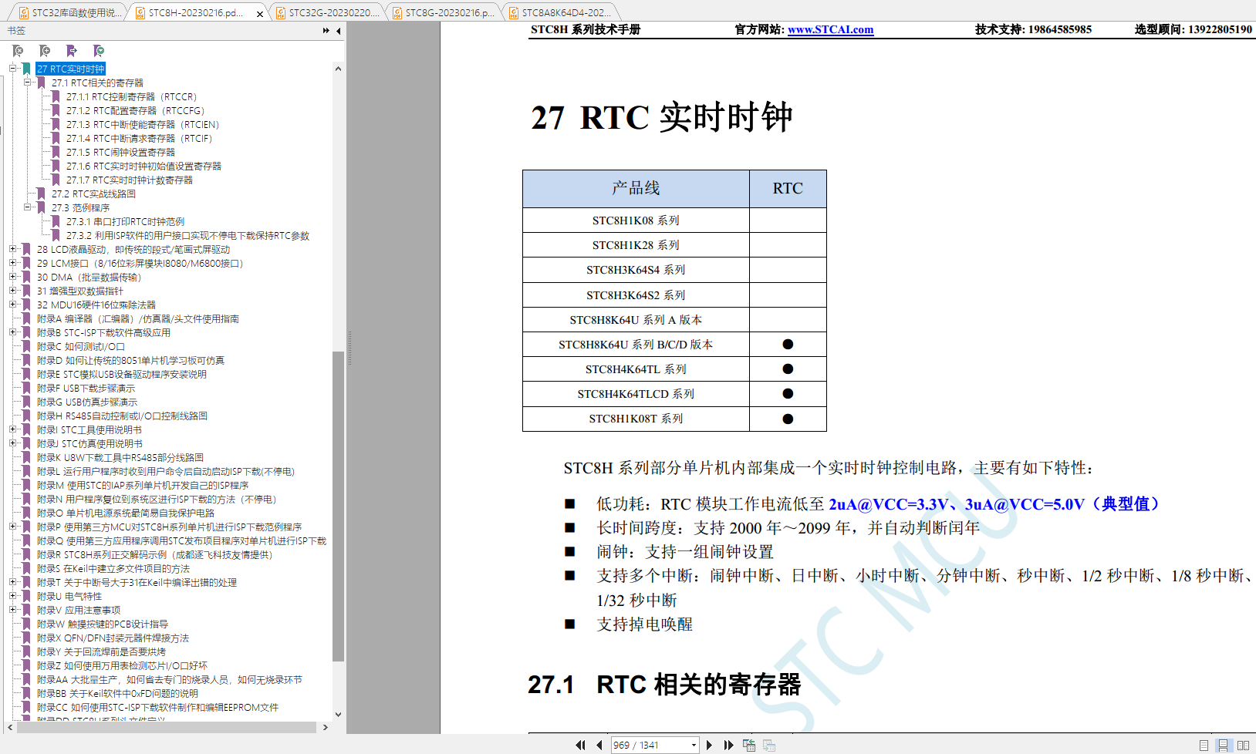
Task: Click the 书签 panel title
Action: coord(16,31)
